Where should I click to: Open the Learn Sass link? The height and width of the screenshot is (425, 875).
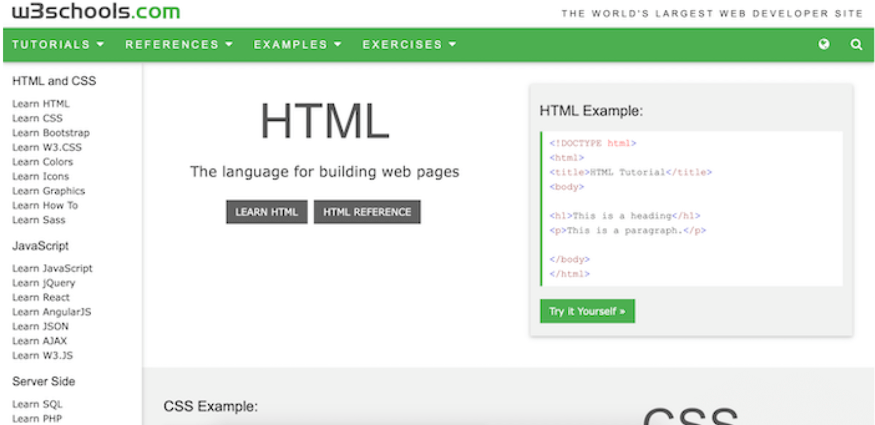click(39, 220)
